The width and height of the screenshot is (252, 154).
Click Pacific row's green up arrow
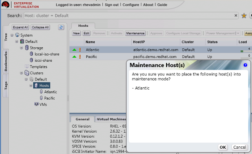tap(74, 56)
